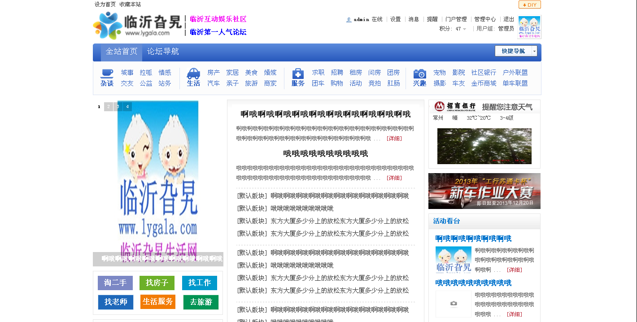Click the 淘二手 button
Image resolution: width=637 pixels, height=322 pixels.
coord(115,283)
